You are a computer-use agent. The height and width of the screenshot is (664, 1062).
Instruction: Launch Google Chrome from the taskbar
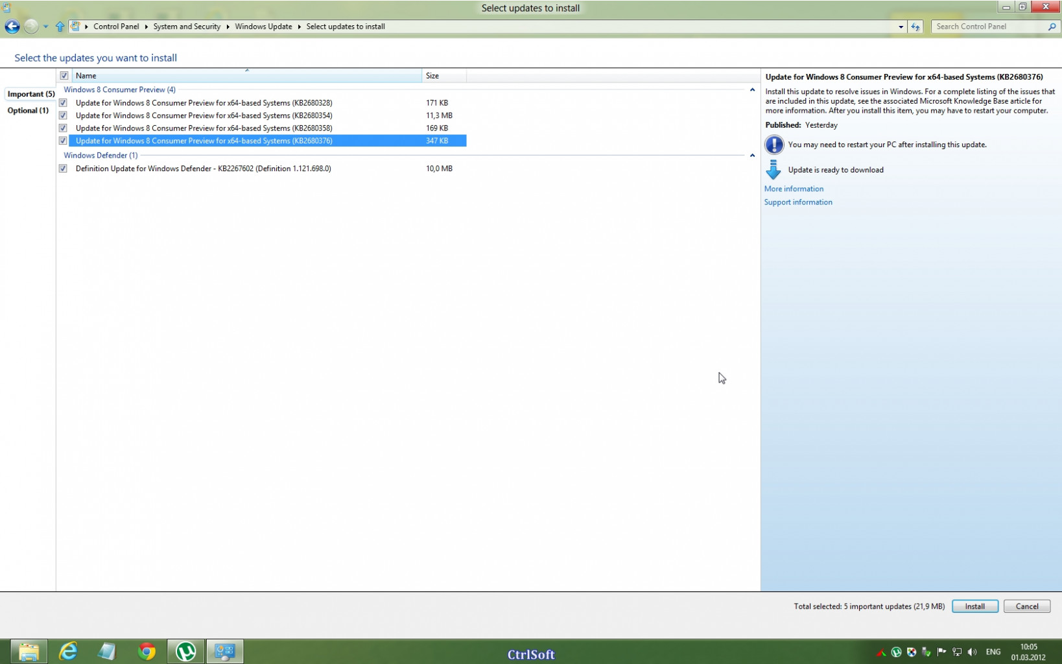(147, 652)
